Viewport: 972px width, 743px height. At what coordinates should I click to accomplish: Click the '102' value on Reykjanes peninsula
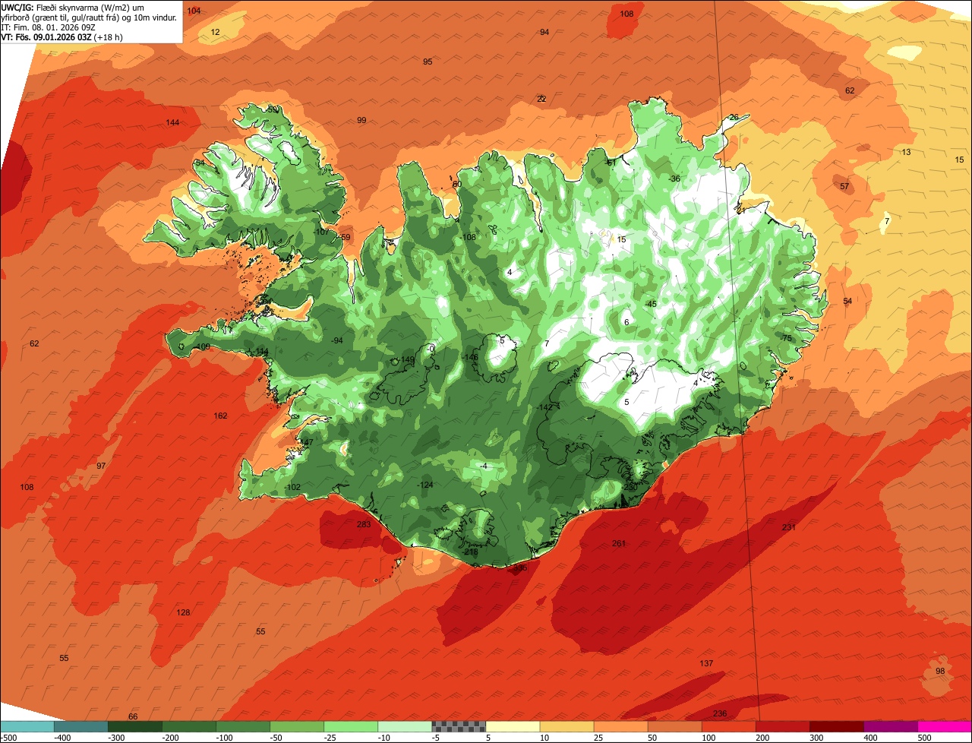(293, 487)
